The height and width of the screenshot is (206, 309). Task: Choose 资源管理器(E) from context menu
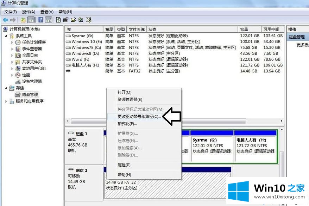[x=144, y=99]
